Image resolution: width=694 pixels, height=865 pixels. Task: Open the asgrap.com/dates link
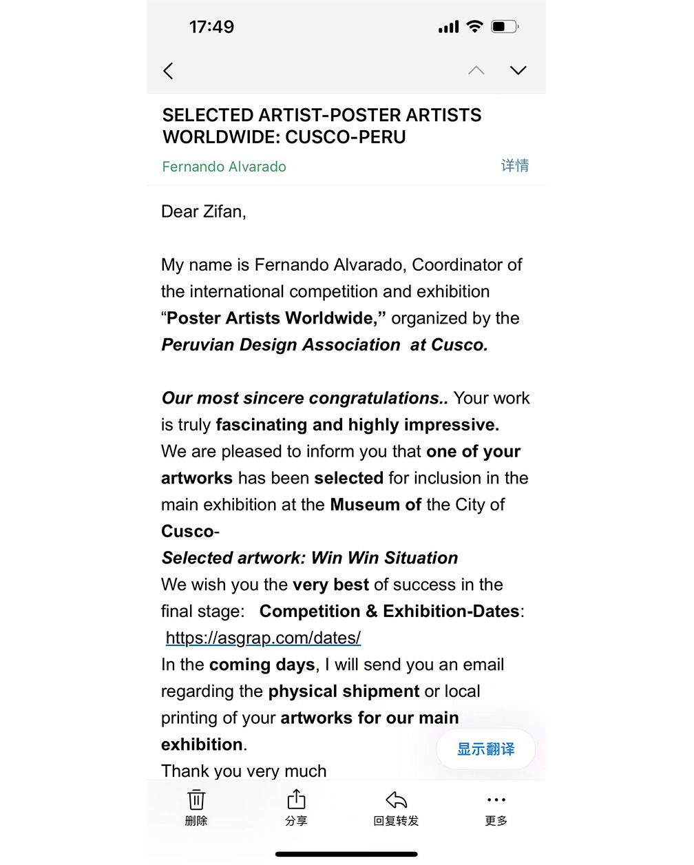tap(263, 638)
